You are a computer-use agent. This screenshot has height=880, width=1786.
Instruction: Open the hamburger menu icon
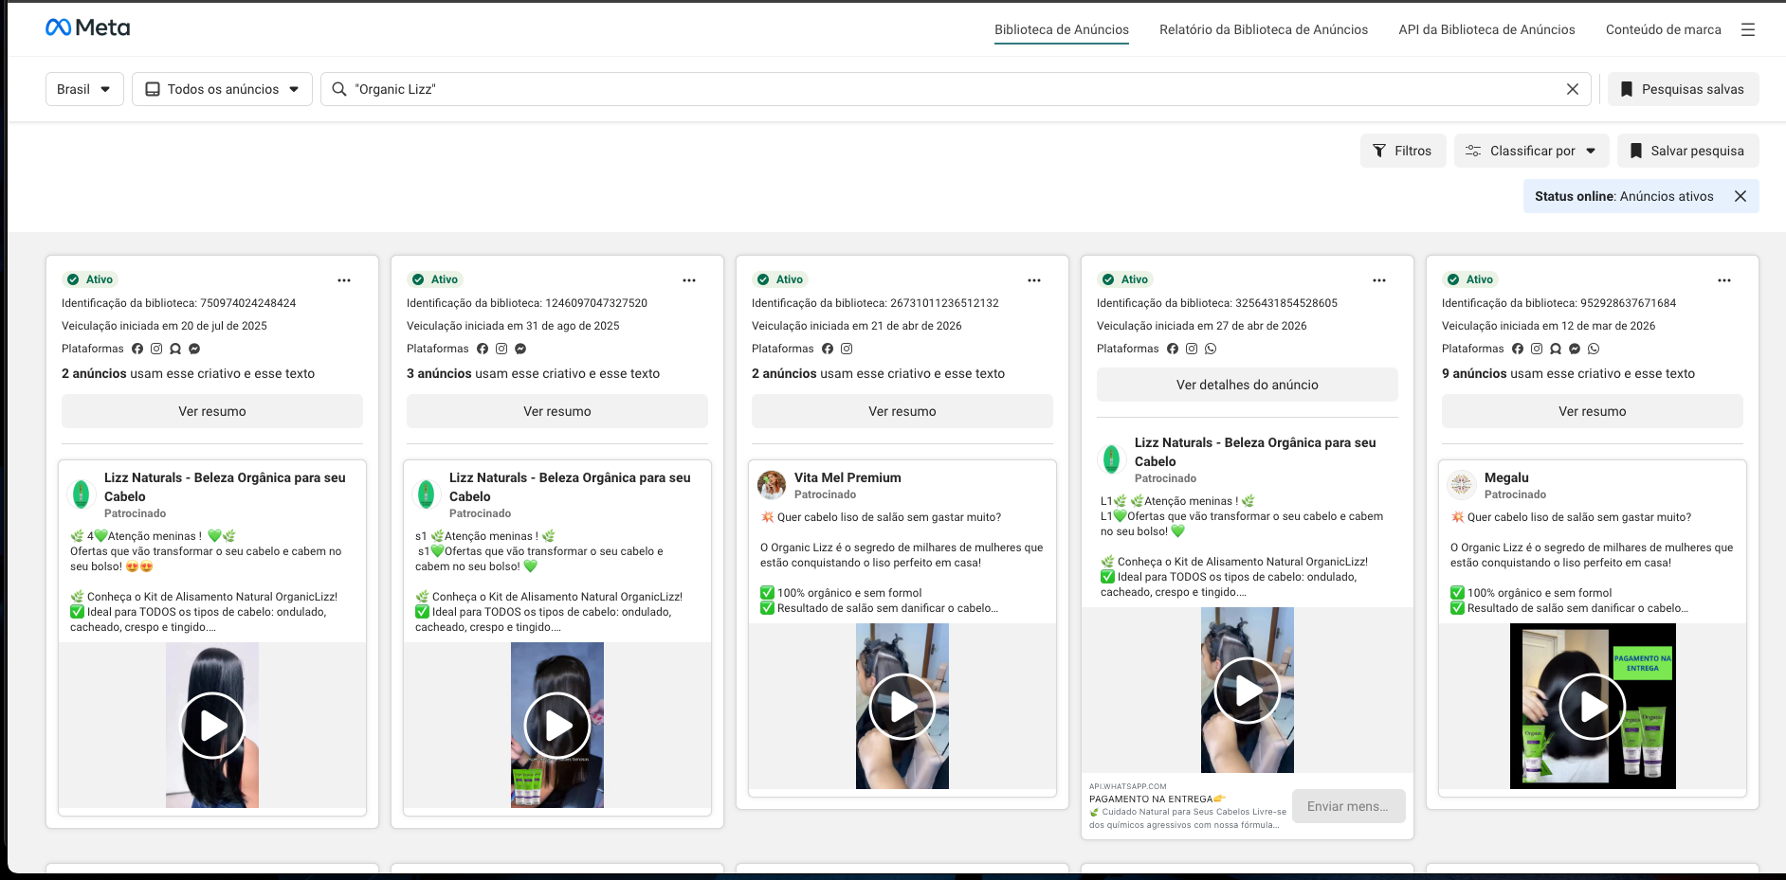click(1748, 29)
